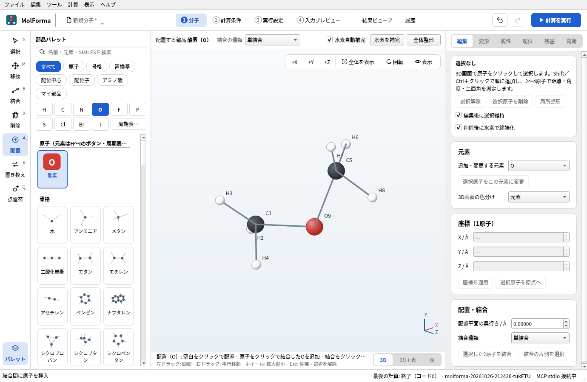Image resolution: width=587 pixels, height=382 pixels.
Task: Open the 計算 menu
Action: [x=73, y=5]
